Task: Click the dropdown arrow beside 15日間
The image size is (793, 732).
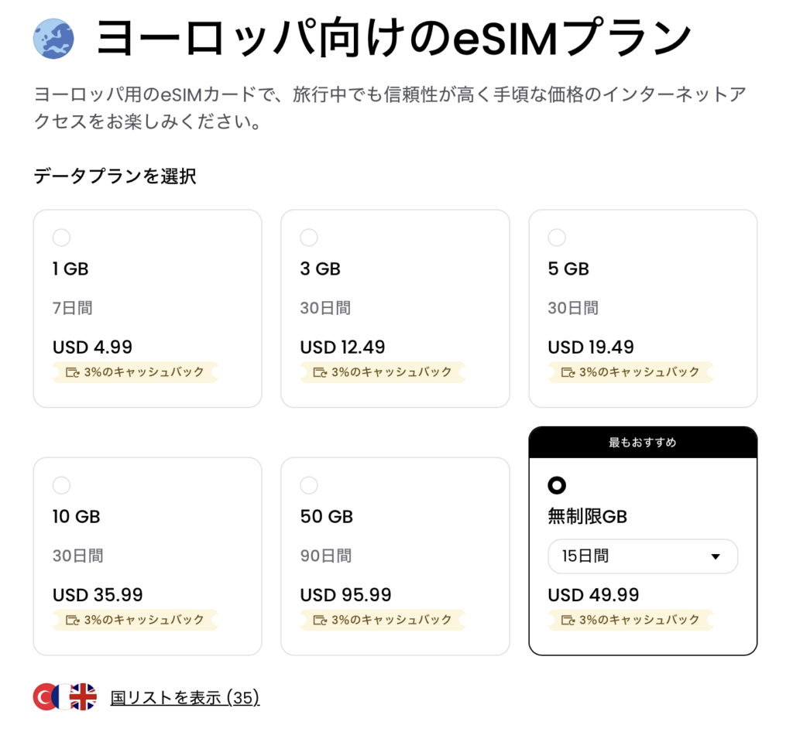Action: (715, 556)
